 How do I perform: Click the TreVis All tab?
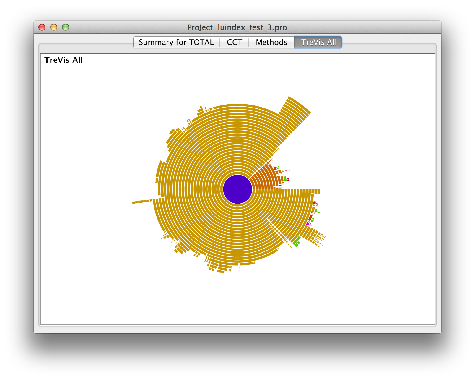318,42
